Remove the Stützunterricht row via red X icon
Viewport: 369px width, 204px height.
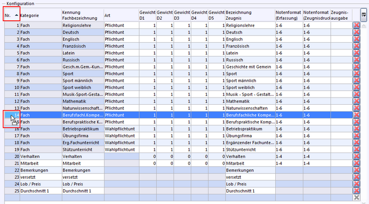(356, 149)
